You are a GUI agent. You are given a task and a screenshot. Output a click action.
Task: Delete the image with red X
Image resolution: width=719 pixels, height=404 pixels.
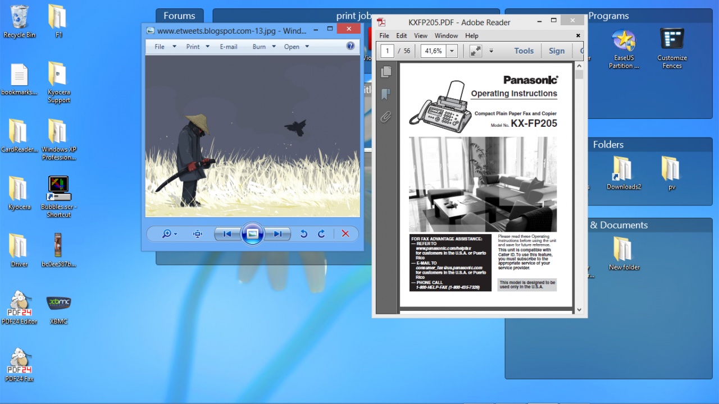[x=345, y=234]
